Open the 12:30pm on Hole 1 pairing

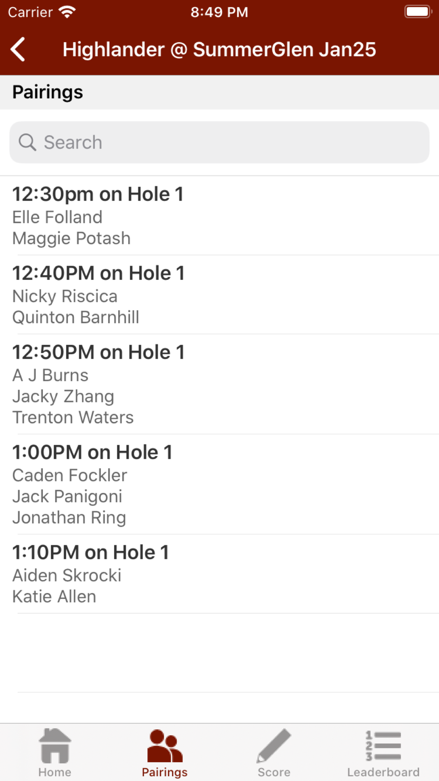pyautogui.click(x=219, y=216)
